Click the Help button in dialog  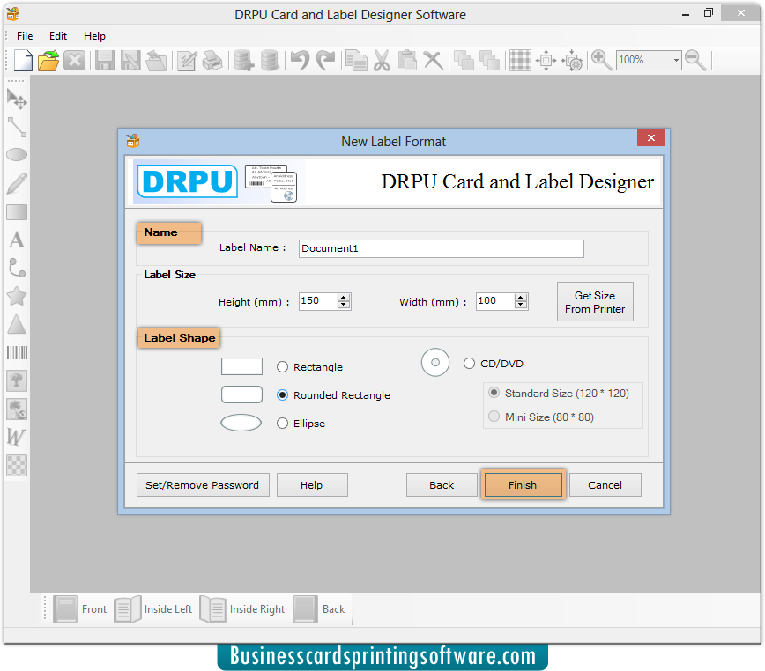pyautogui.click(x=312, y=485)
